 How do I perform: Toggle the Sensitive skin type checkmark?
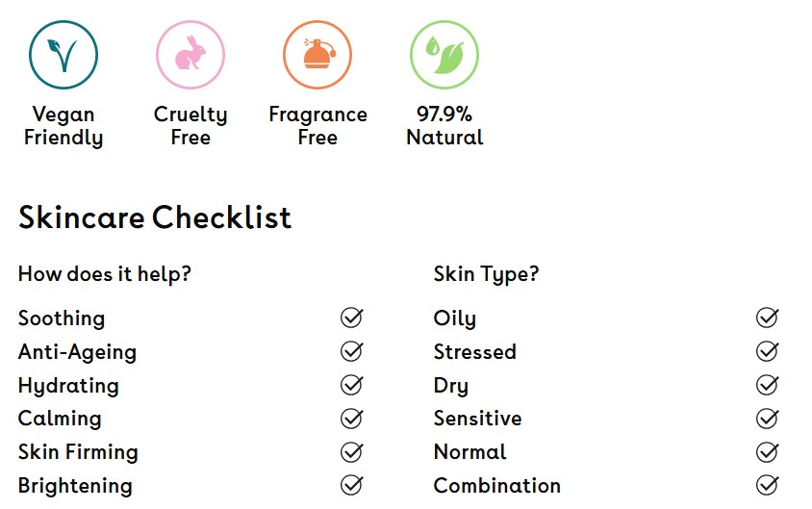click(768, 419)
